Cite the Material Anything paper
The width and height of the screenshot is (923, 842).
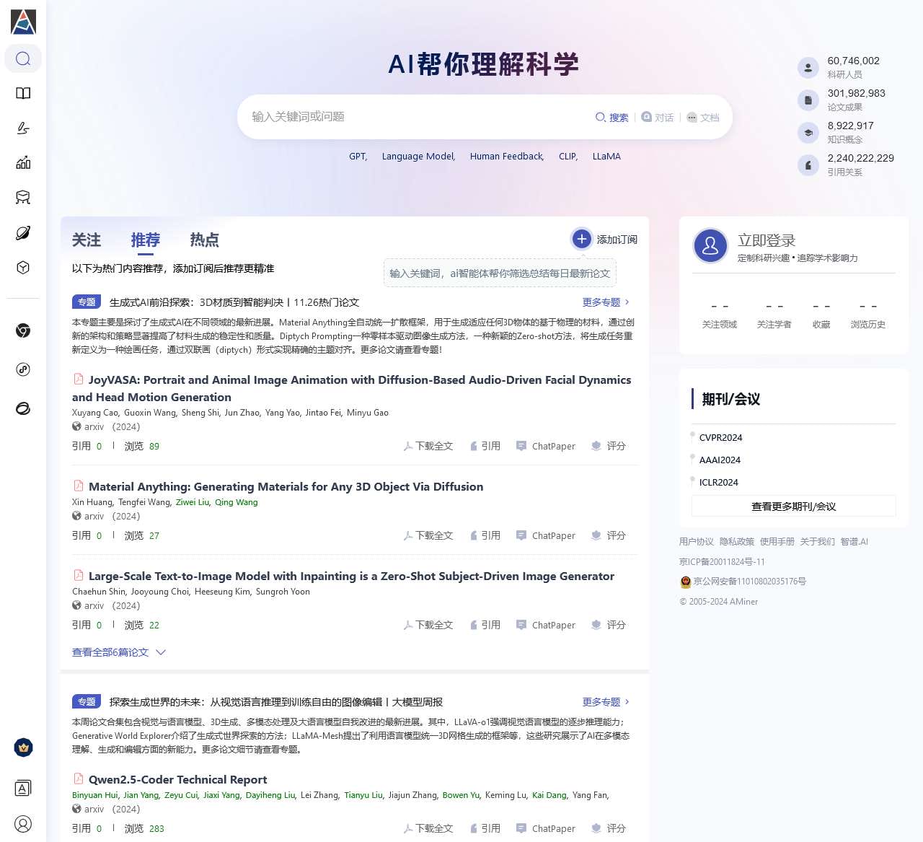tap(485, 535)
